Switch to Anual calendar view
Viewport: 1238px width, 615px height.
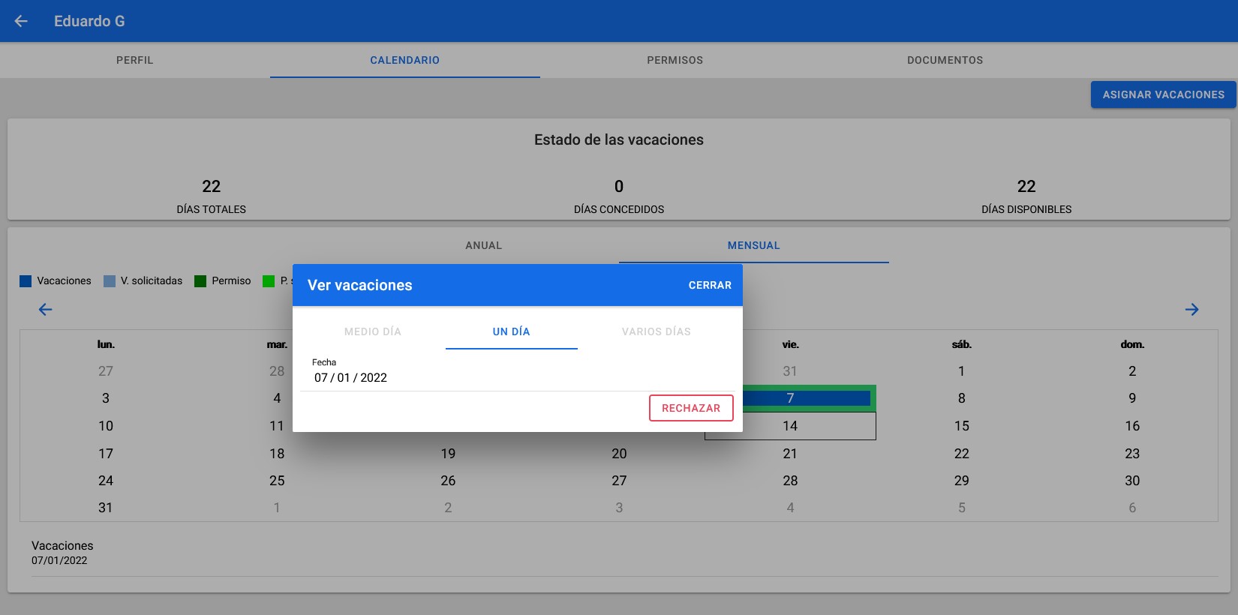tap(483, 245)
